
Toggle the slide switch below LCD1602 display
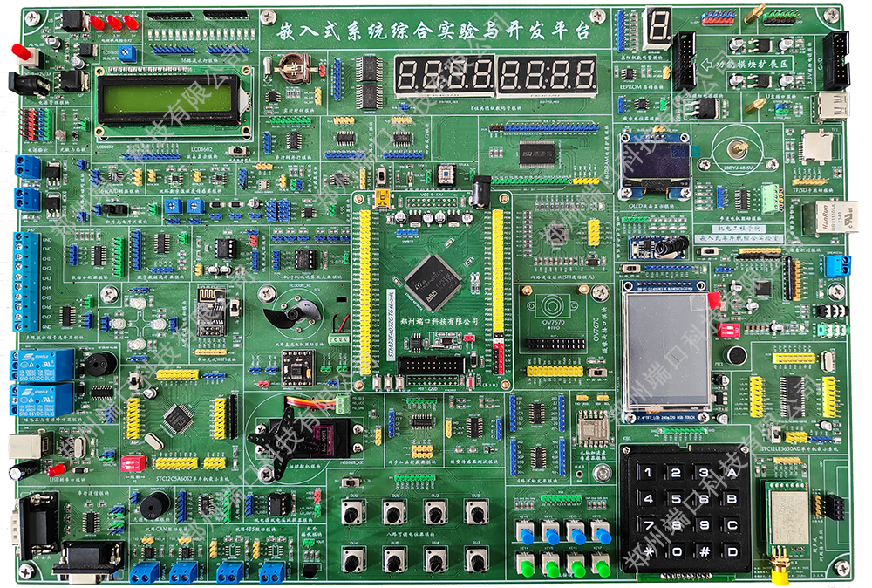click(235, 151)
